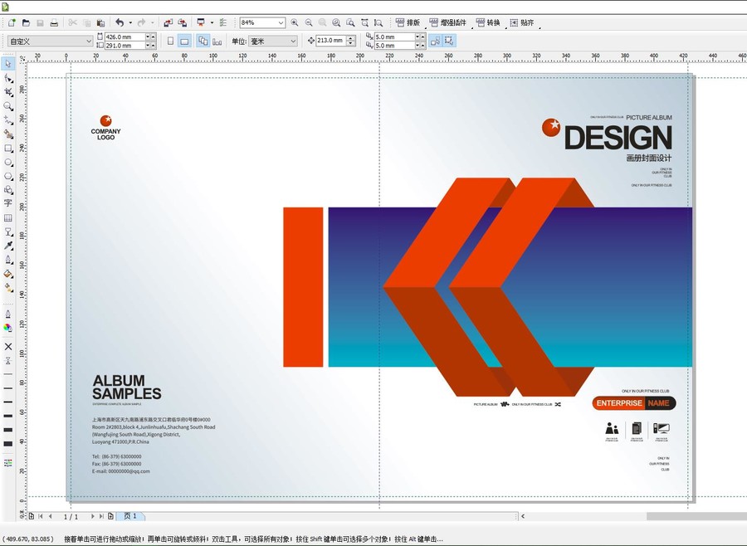
Task: Print the document
Action: [x=54, y=22]
